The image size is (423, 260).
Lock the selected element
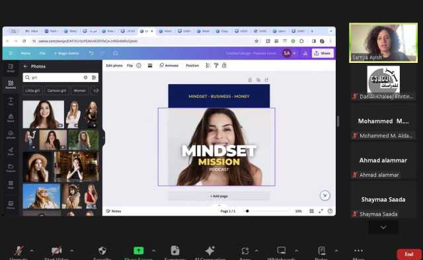coord(224,65)
